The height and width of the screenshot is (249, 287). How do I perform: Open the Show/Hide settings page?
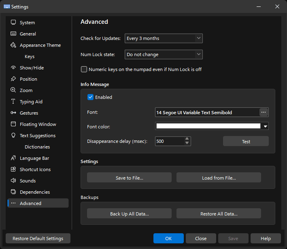(38, 68)
